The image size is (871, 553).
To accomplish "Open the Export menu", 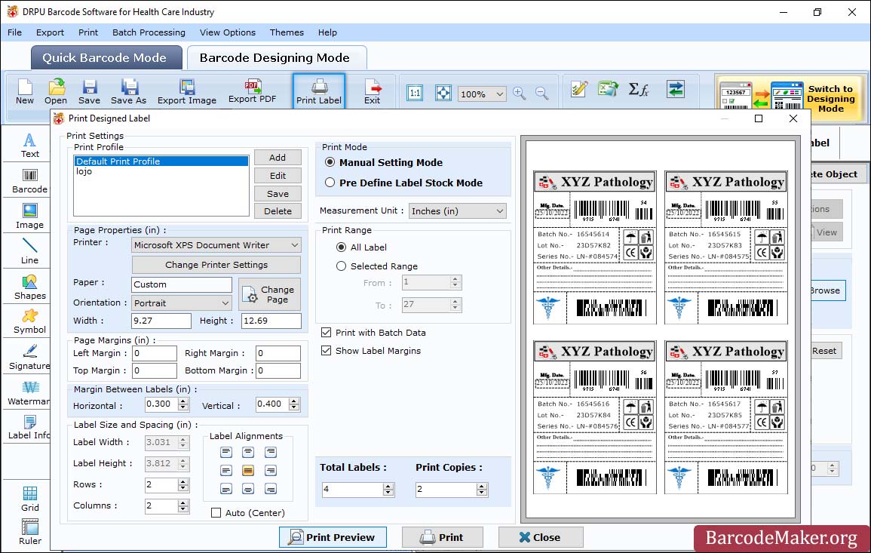I will click(50, 32).
